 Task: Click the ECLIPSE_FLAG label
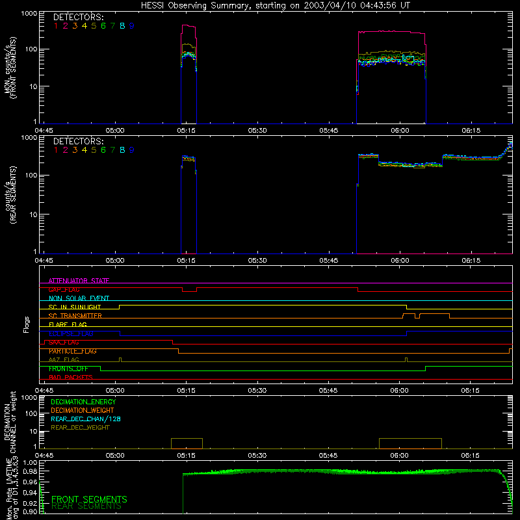71,333
